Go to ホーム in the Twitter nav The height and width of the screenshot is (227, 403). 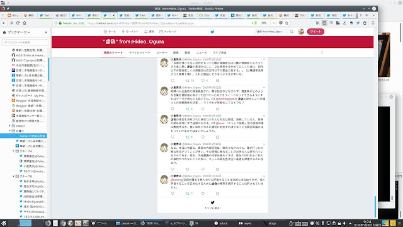click(x=110, y=32)
